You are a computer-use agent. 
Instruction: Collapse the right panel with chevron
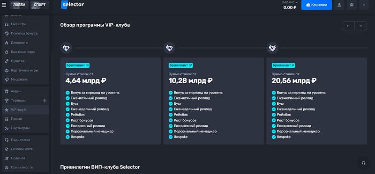pyautogui.click(x=364, y=5)
